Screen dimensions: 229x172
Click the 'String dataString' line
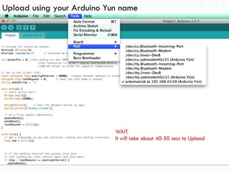point(18,82)
